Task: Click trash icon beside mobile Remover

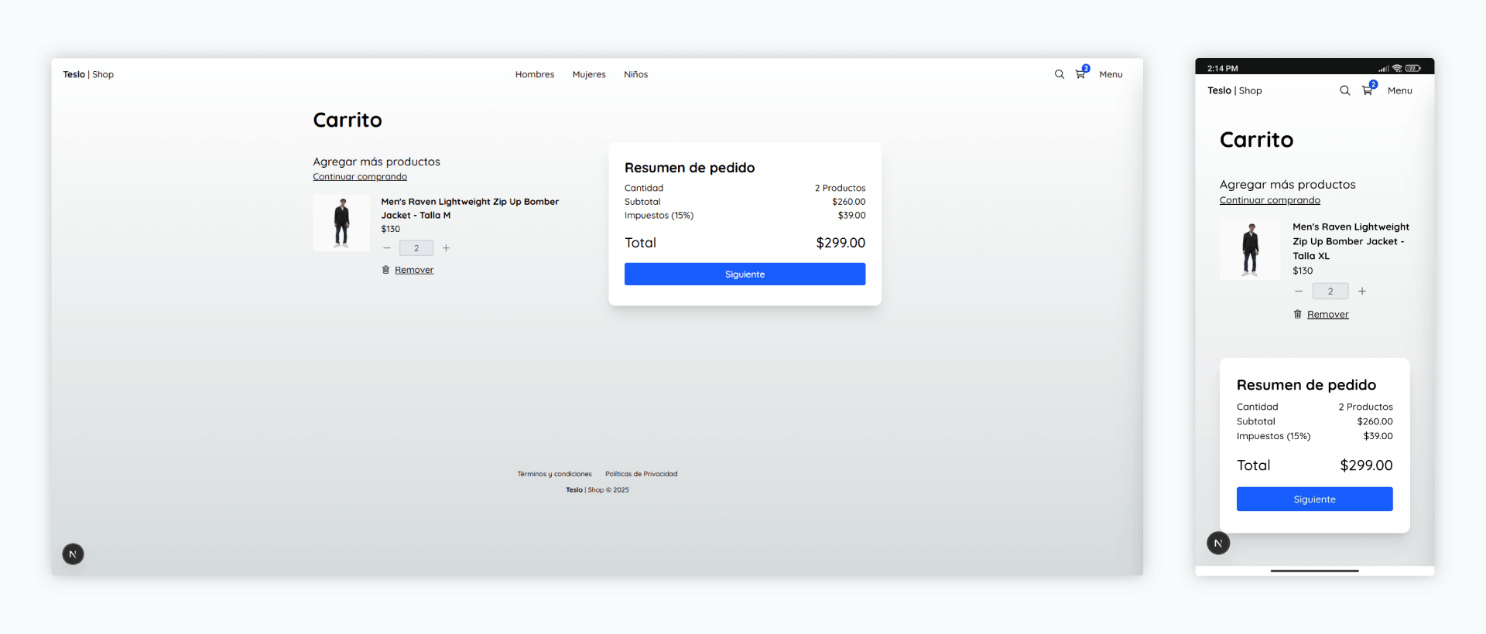Action: point(1298,314)
